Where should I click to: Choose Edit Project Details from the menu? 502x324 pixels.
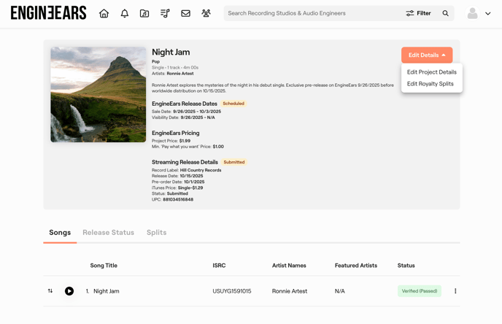point(431,72)
